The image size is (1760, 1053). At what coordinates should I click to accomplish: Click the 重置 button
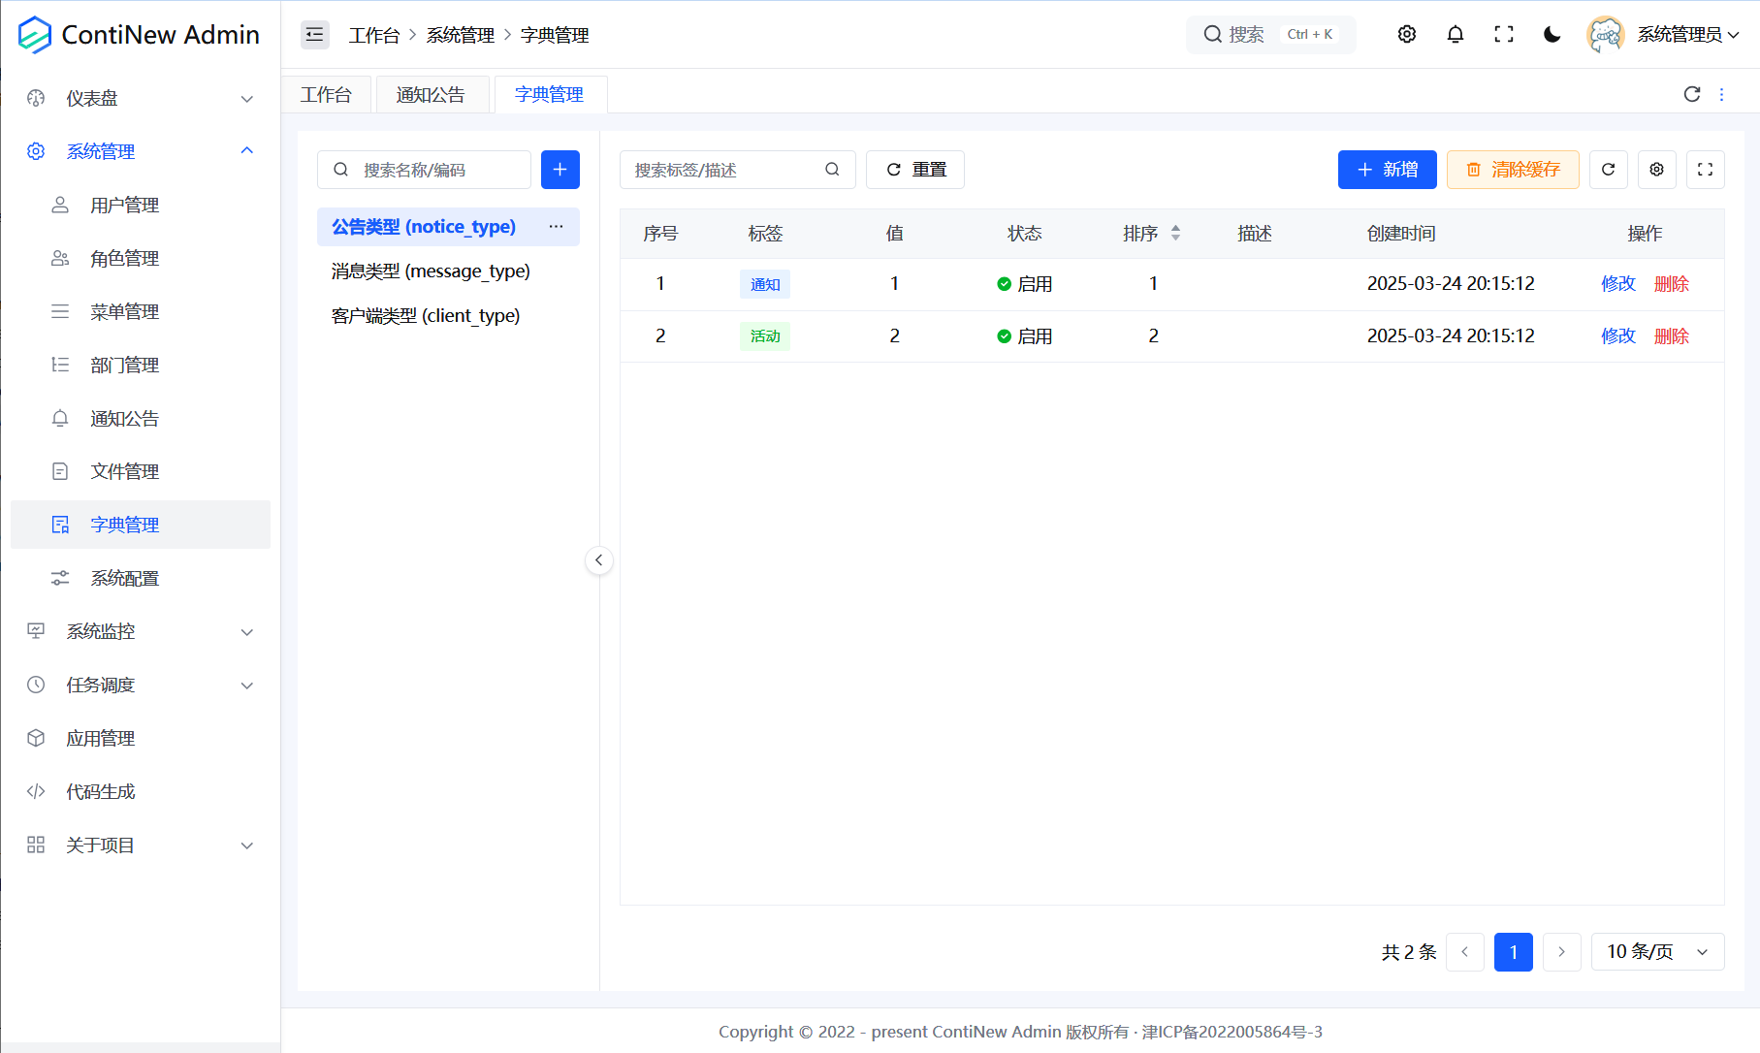(x=915, y=170)
